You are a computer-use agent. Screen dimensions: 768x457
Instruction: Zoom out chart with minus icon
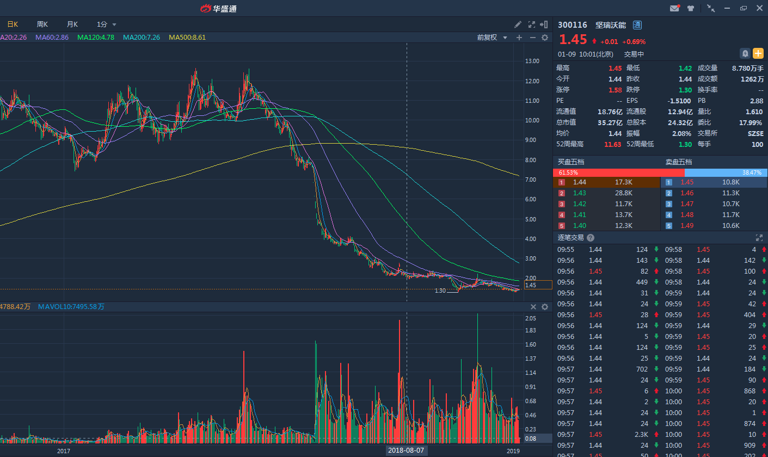coord(532,38)
